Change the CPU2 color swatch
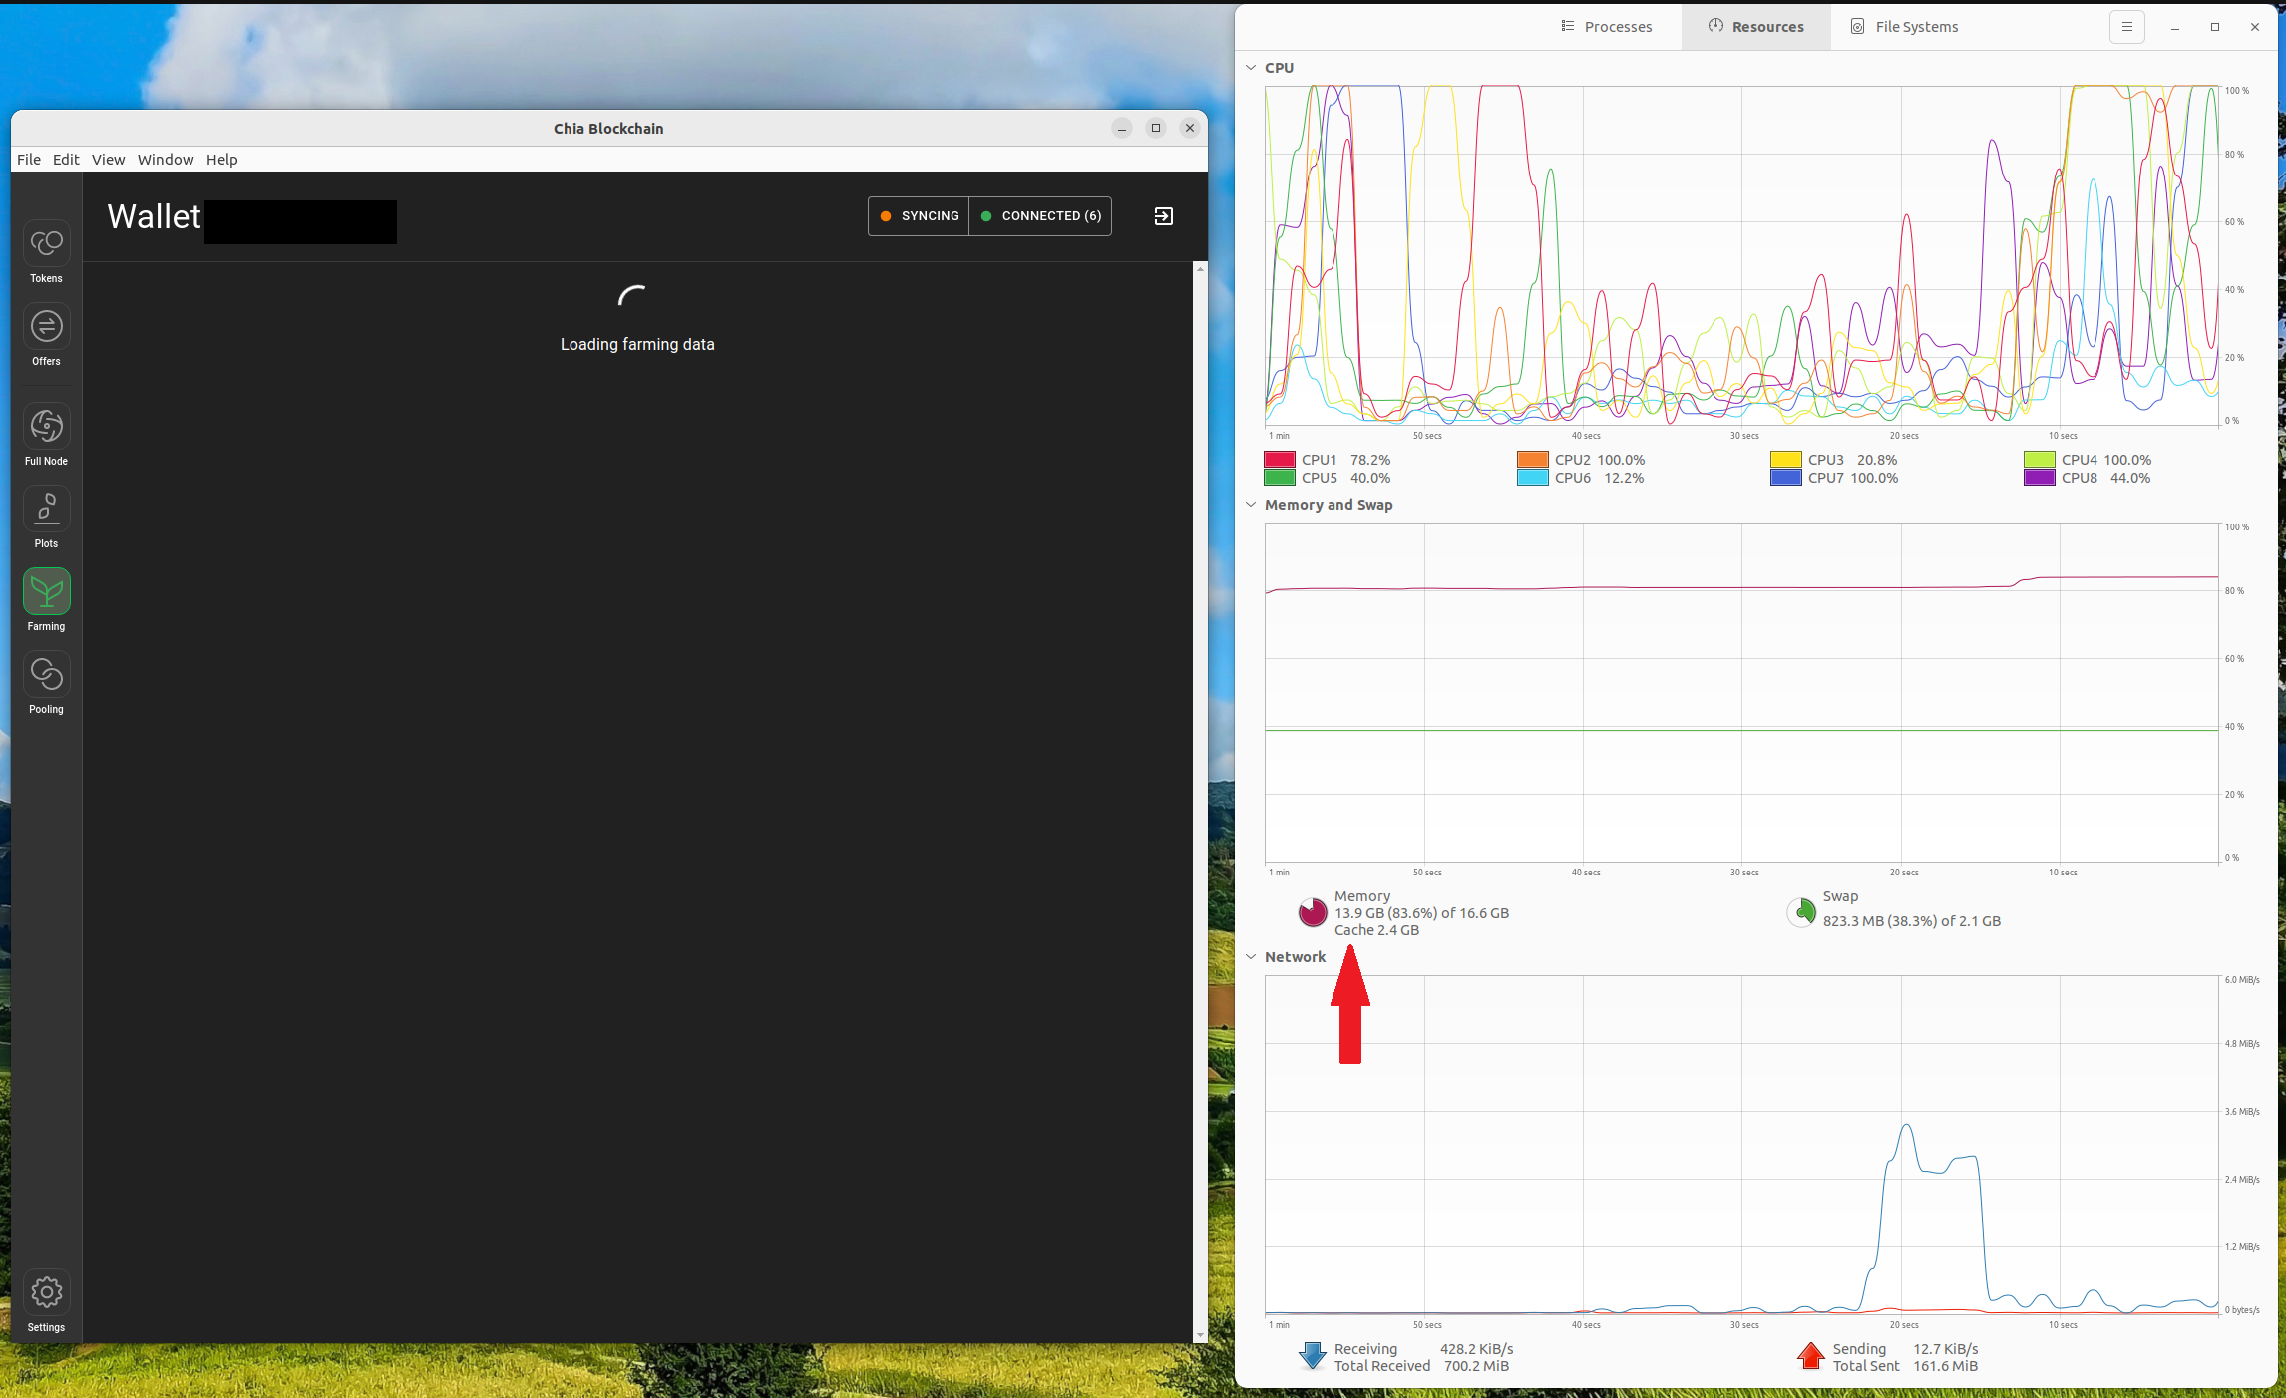Image resolution: width=2286 pixels, height=1398 pixels. click(x=1533, y=460)
